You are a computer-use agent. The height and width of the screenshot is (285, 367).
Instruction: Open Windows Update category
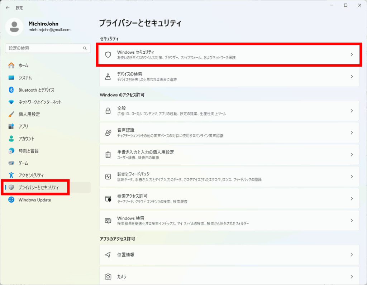(x=48, y=200)
